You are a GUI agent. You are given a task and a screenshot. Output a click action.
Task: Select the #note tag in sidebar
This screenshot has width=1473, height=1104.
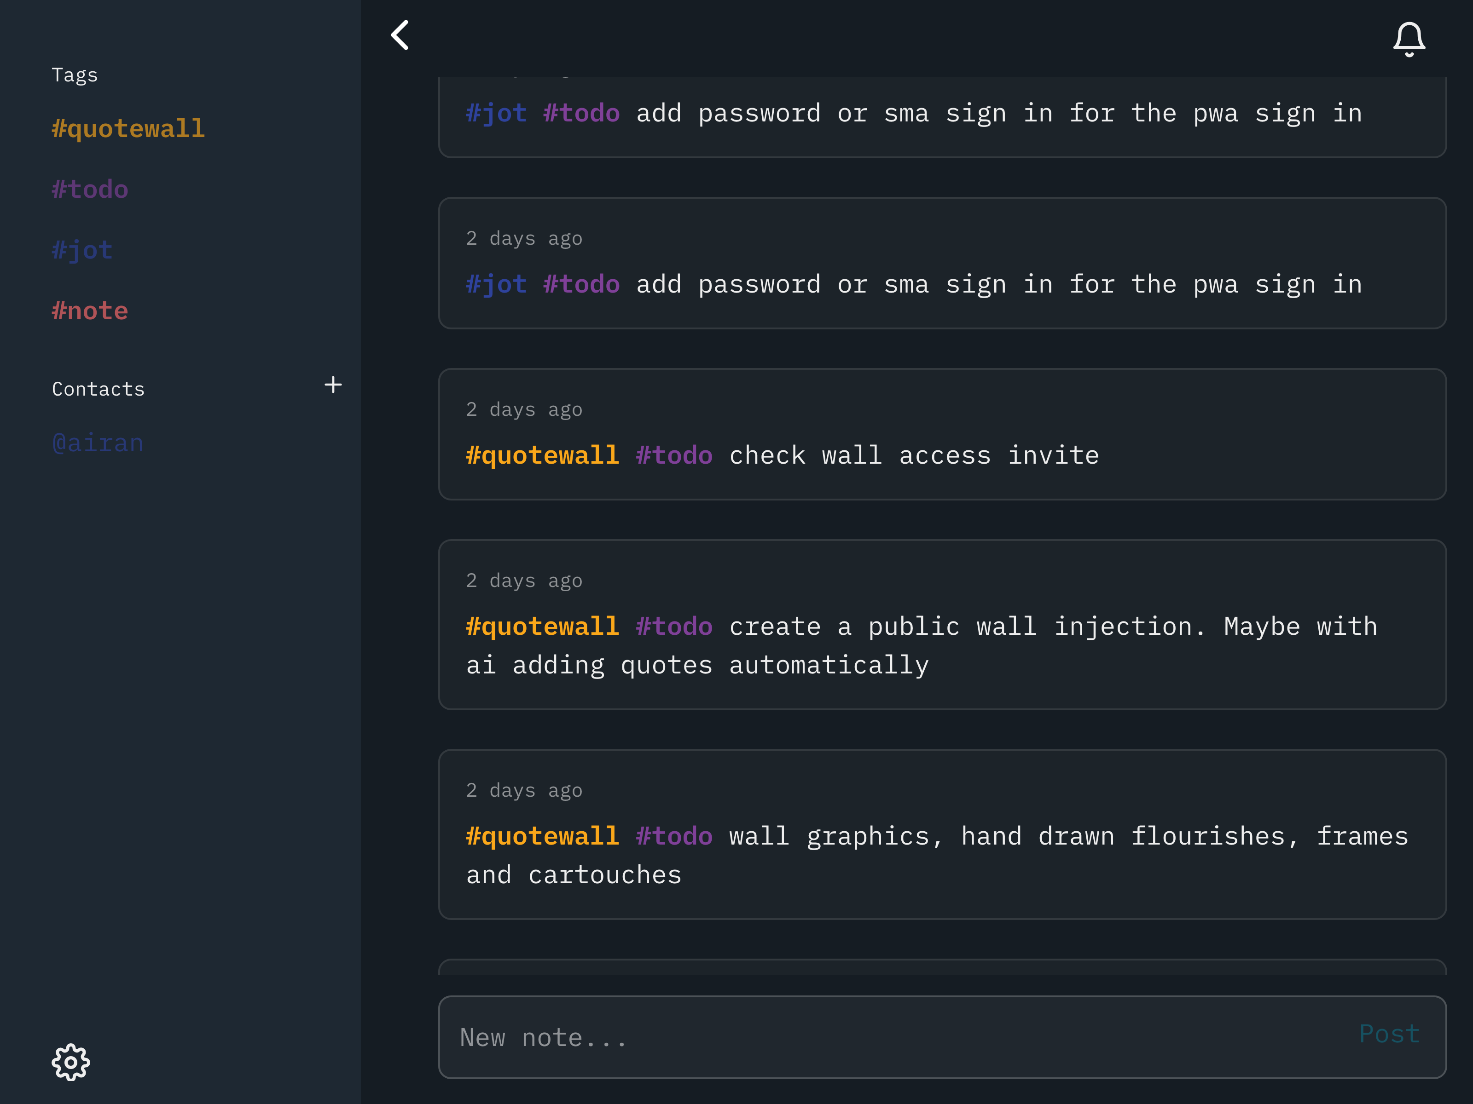[x=90, y=311]
